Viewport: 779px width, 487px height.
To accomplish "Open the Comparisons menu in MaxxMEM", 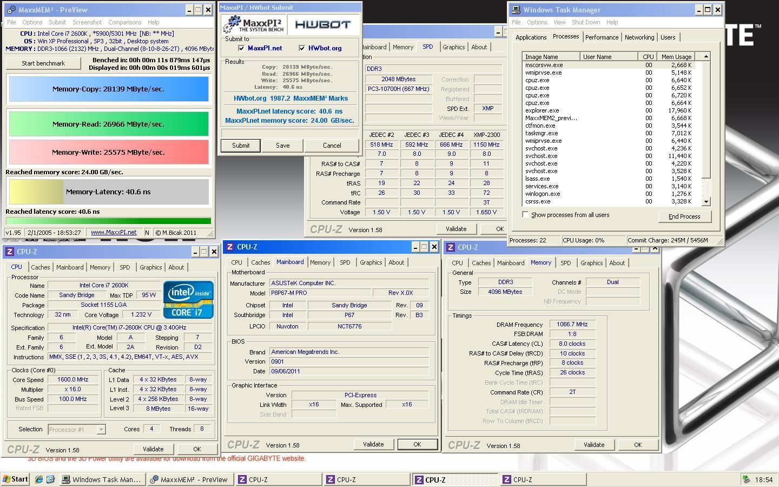I will [124, 22].
